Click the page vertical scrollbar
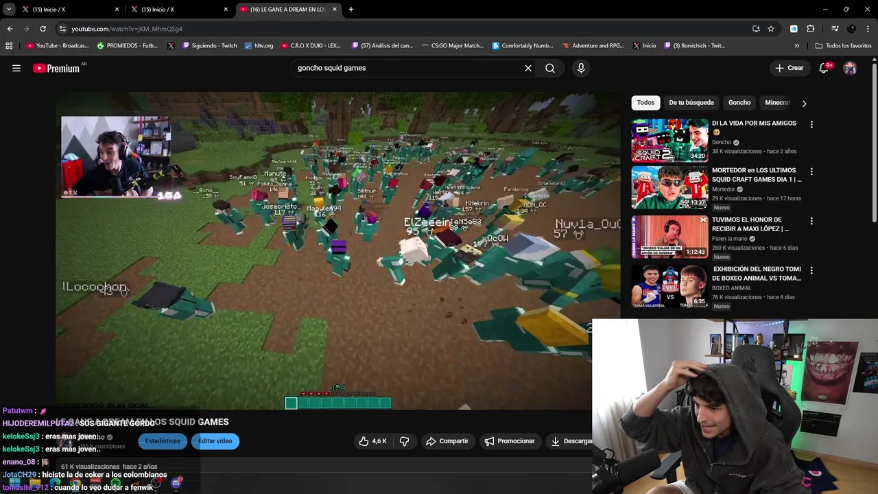878x494 pixels. click(x=874, y=143)
